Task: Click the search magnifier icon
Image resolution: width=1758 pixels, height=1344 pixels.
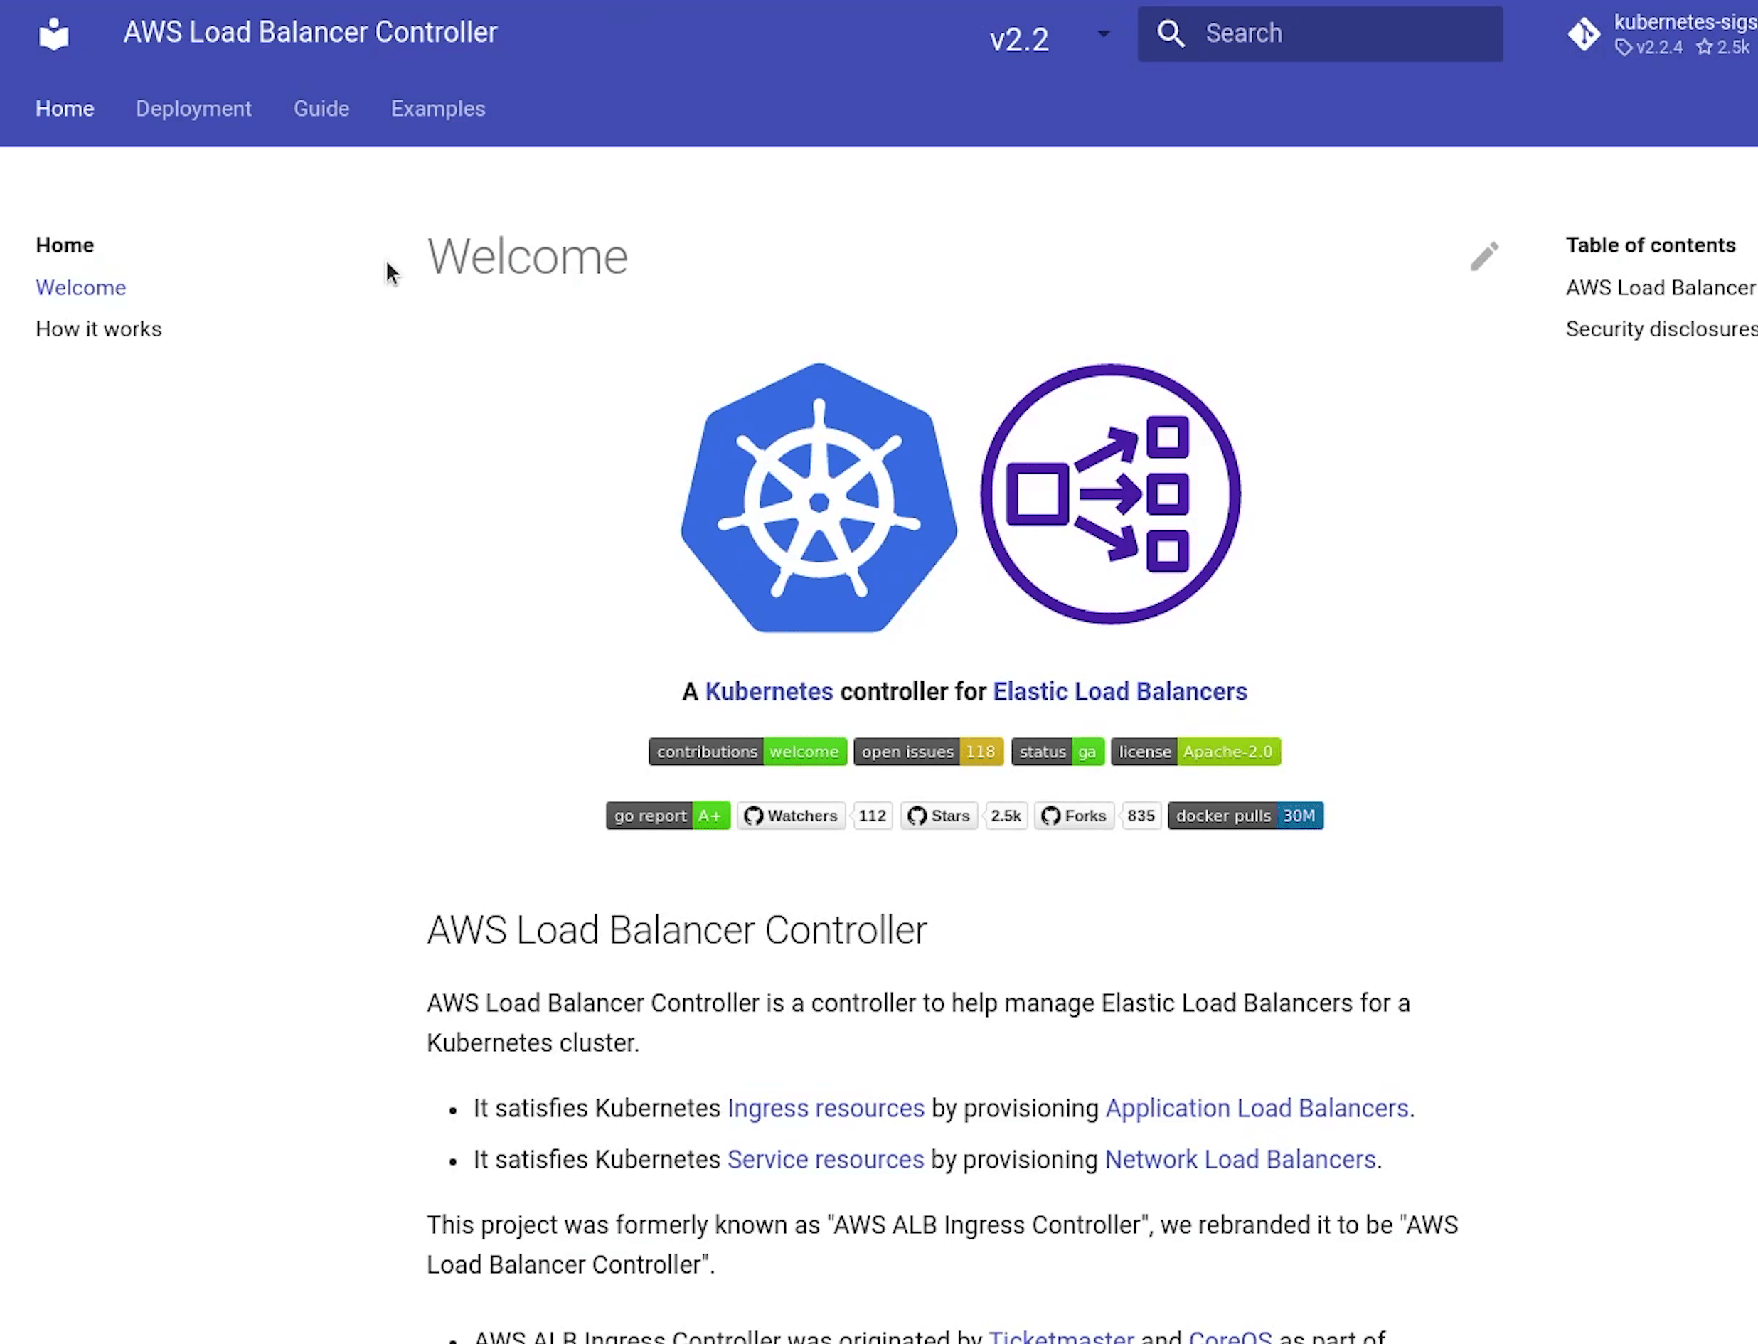Action: (x=1171, y=33)
